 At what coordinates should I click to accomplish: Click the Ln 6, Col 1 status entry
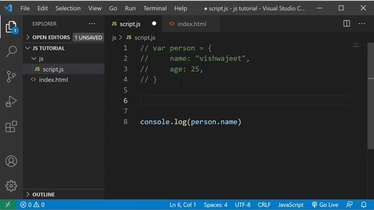coord(183,205)
